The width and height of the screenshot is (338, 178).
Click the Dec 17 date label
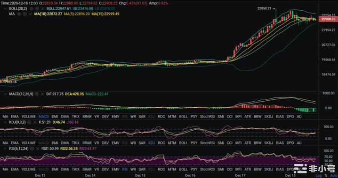click(x=240, y=176)
